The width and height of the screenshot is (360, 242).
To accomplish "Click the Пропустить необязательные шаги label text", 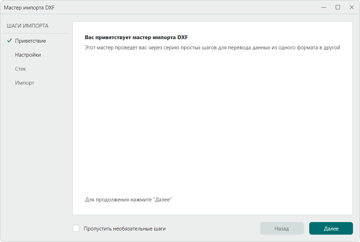I will 125,229.
